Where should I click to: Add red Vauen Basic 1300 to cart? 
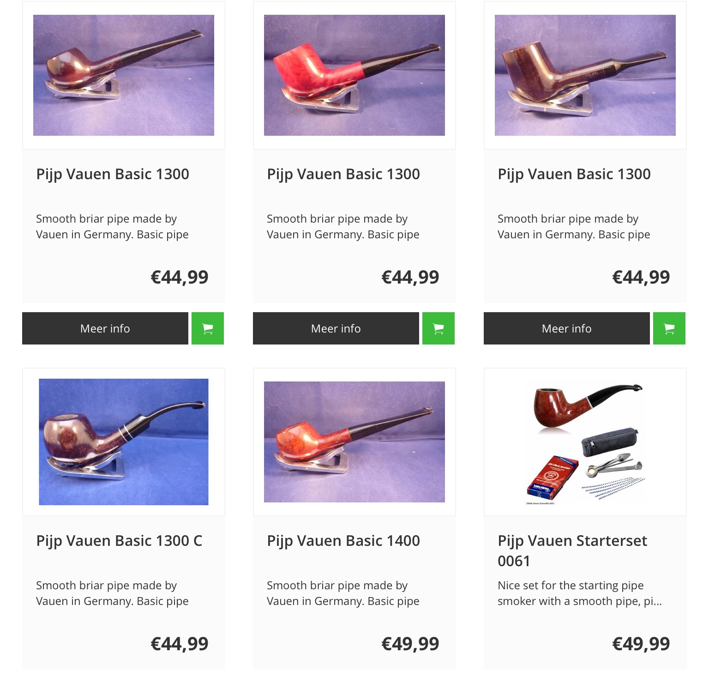(x=439, y=328)
